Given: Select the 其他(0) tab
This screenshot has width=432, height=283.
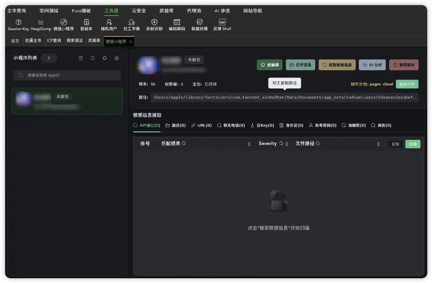Looking at the screenshot, I should tap(381, 126).
